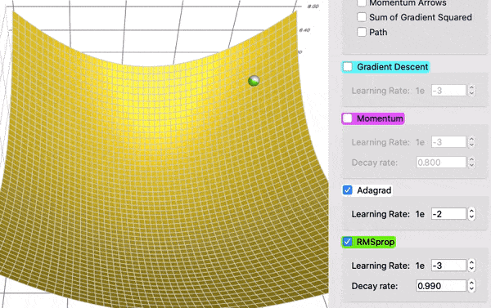Increase the Adagrad learning rate with stepper
Viewport: 491px width, 308px height.
point(471,211)
